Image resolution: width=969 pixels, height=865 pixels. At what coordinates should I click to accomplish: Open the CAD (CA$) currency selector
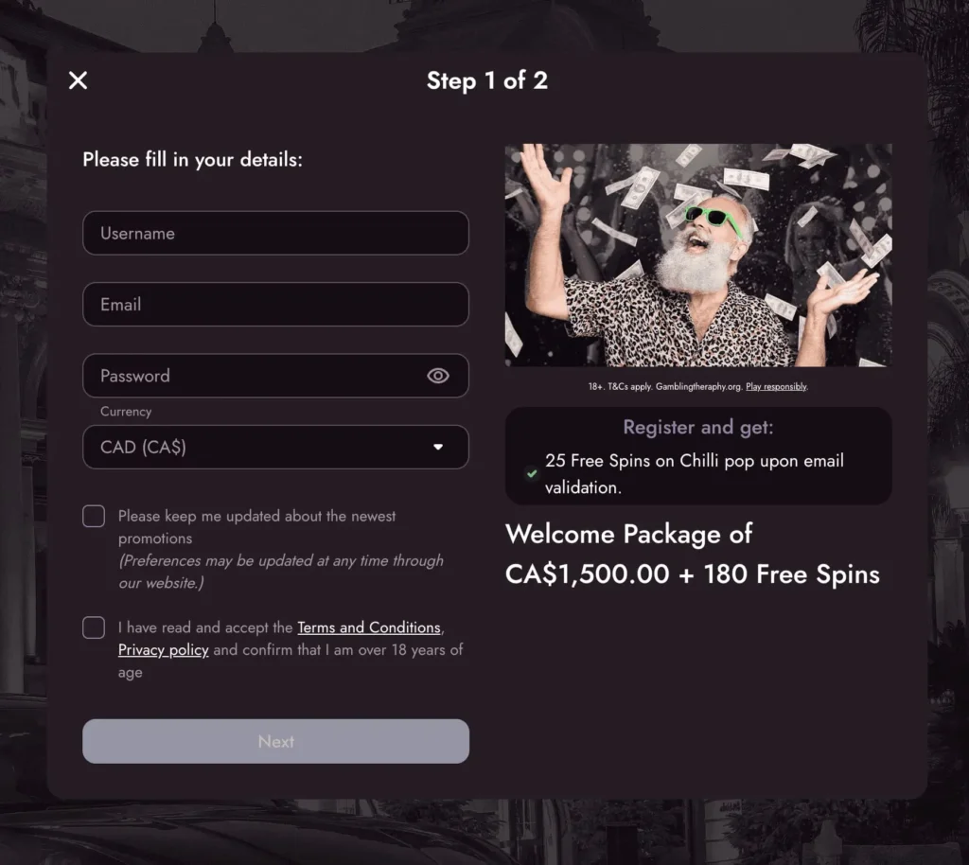pyautogui.click(x=274, y=447)
